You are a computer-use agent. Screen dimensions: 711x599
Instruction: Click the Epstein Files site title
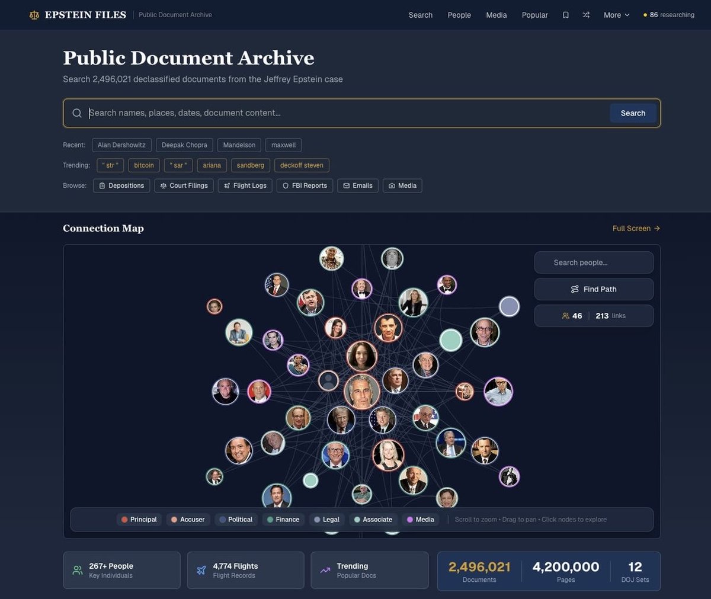[85, 15]
